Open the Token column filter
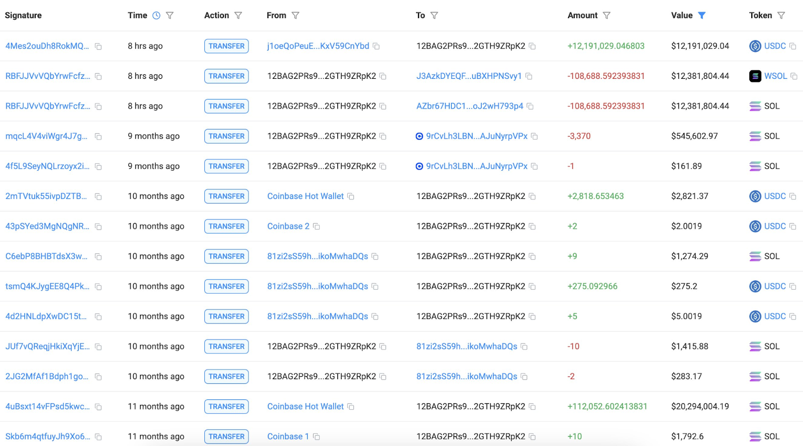 coord(781,16)
